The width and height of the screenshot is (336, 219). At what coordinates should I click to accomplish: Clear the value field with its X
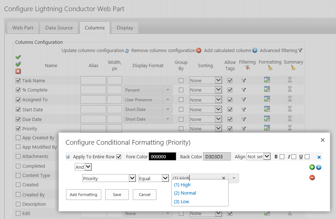pyautogui.click(x=224, y=178)
